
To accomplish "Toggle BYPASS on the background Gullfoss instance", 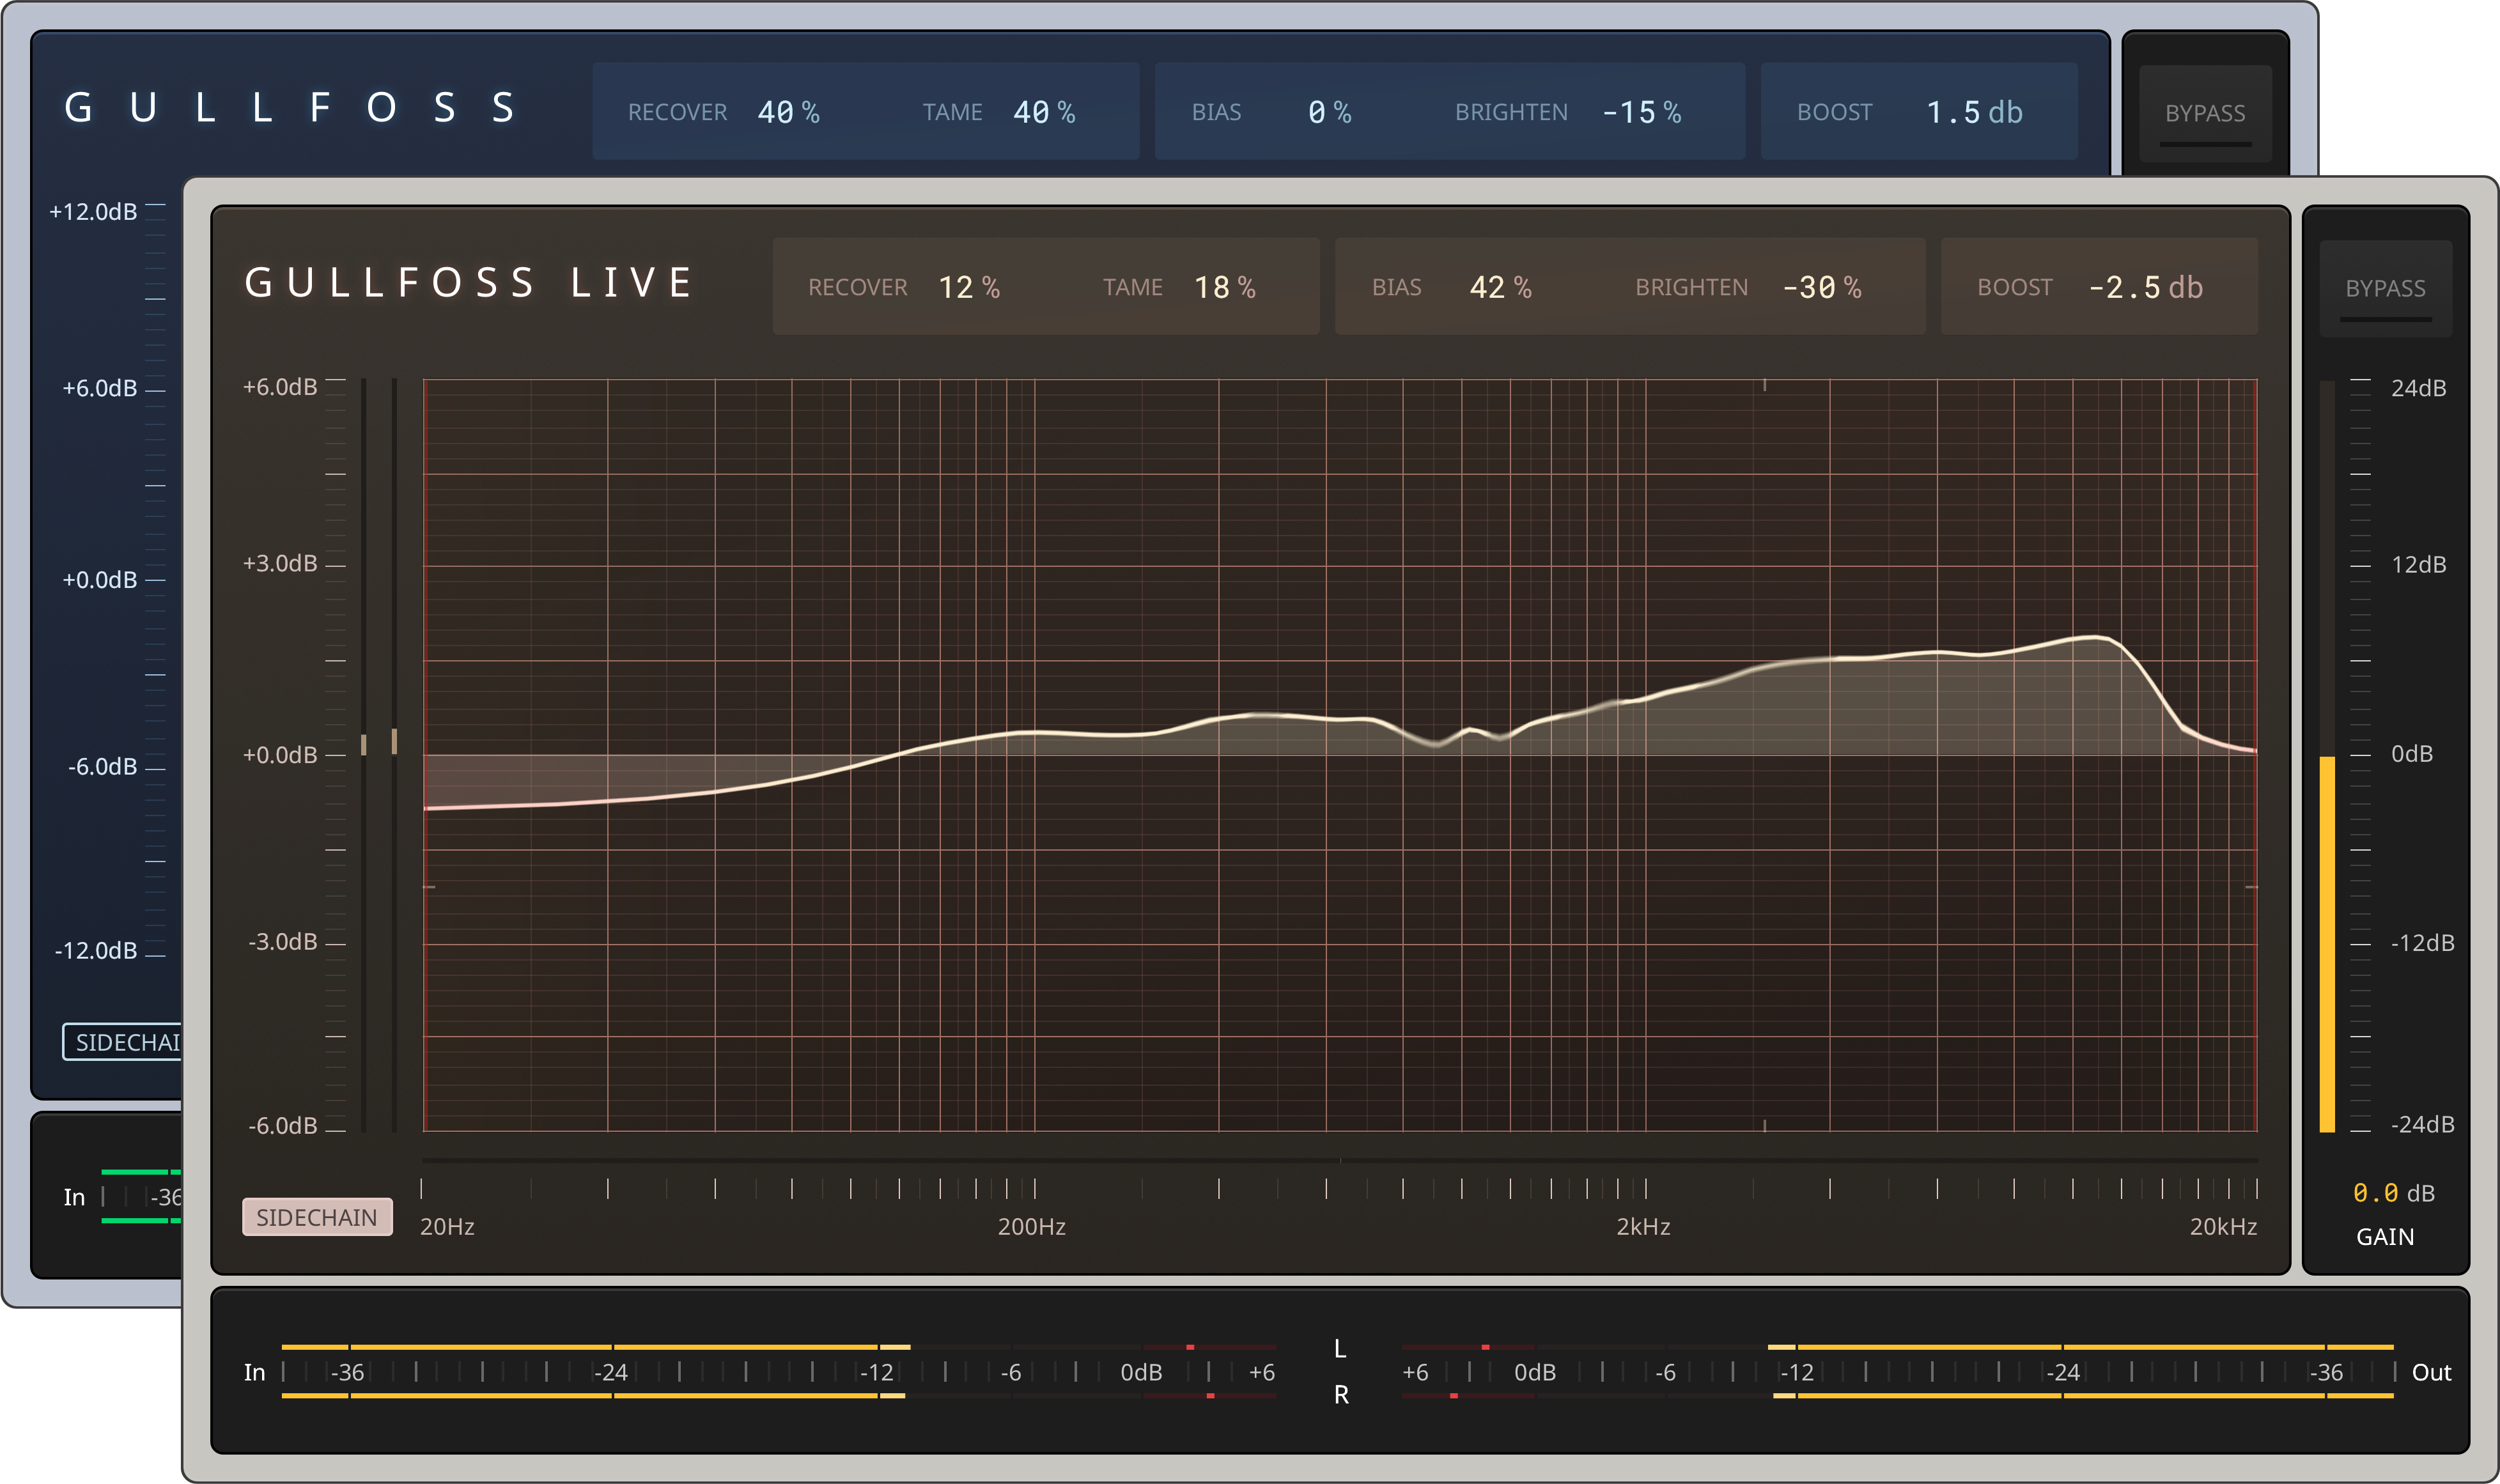I will pyautogui.click(x=2205, y=112).
